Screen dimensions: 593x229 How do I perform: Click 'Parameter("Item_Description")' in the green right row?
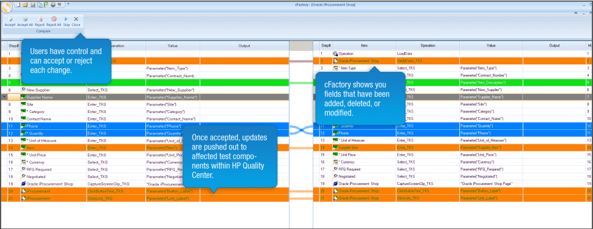(484, 82)
